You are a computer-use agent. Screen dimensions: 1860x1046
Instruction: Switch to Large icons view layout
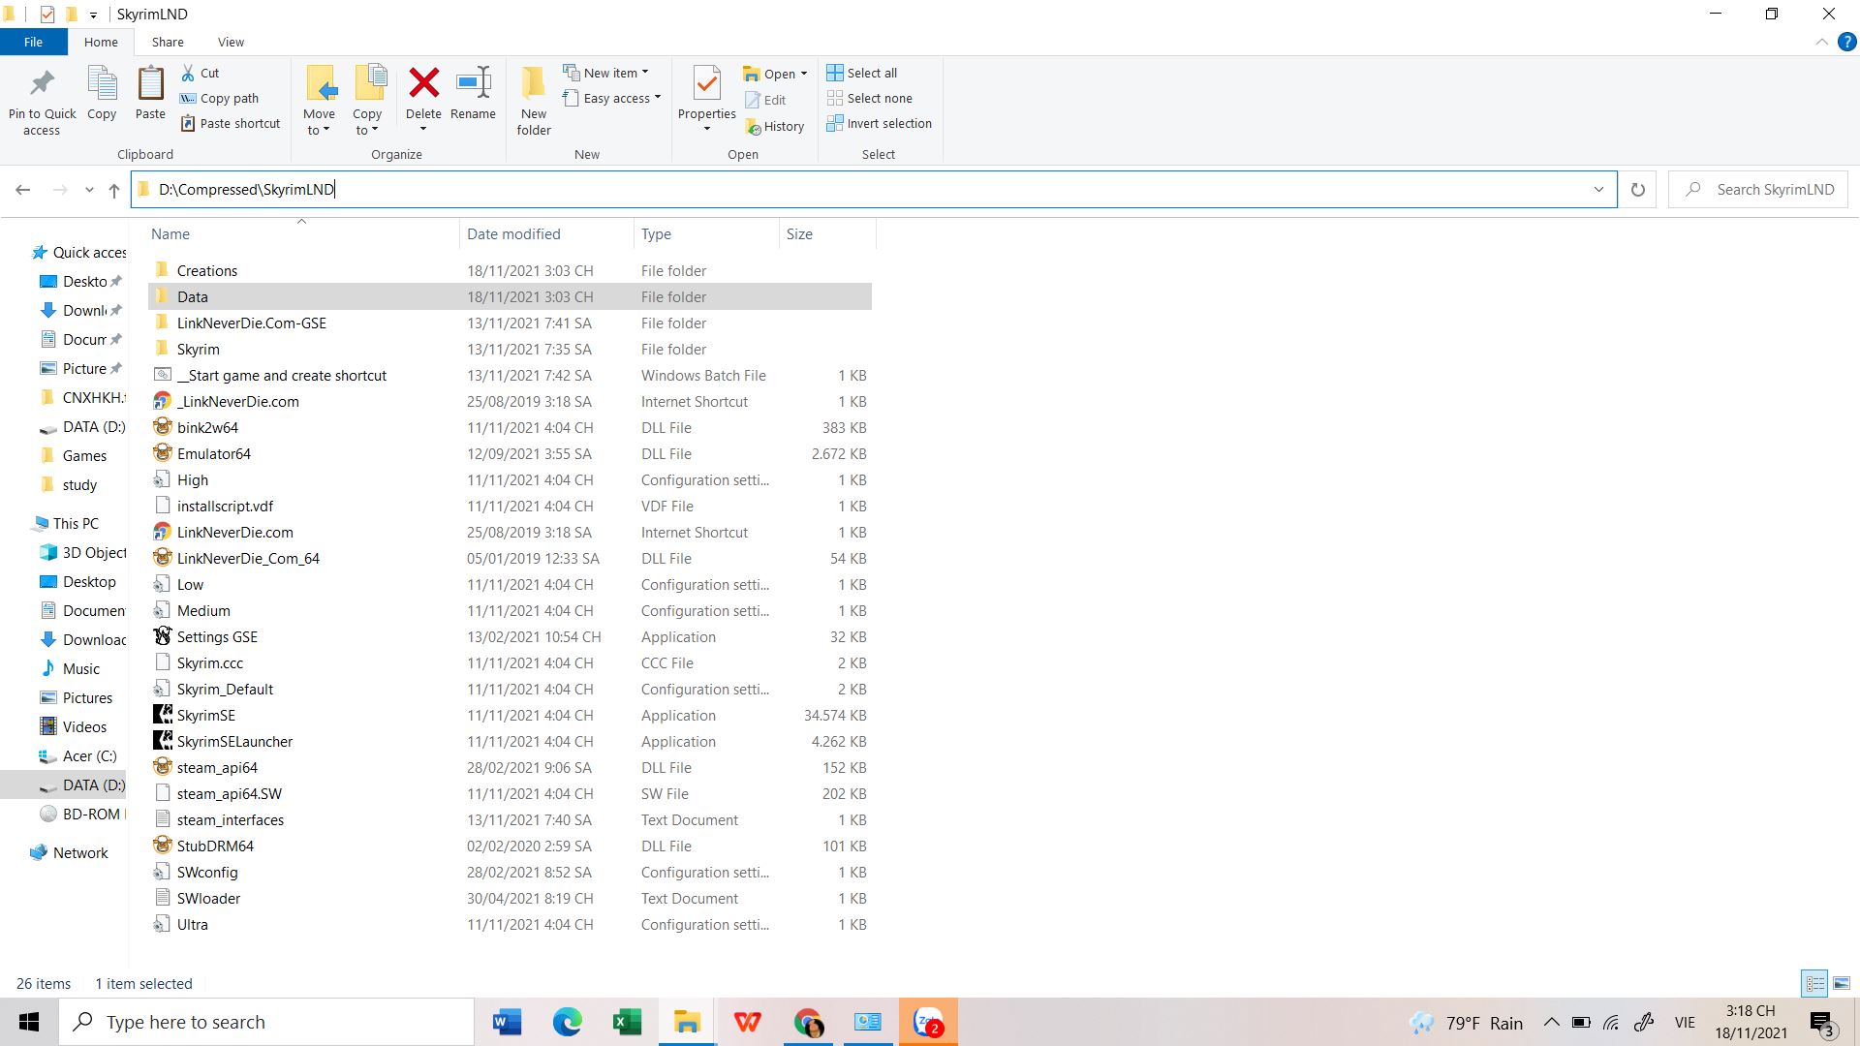pyautogui.click(x=1842, y=983)
